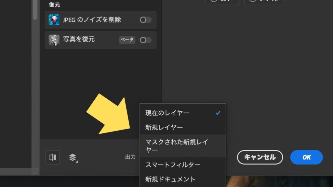Enable the JPEG のノイズを削除 switch
This screenshot has width=333, height=187.
(x=145, y=20)
